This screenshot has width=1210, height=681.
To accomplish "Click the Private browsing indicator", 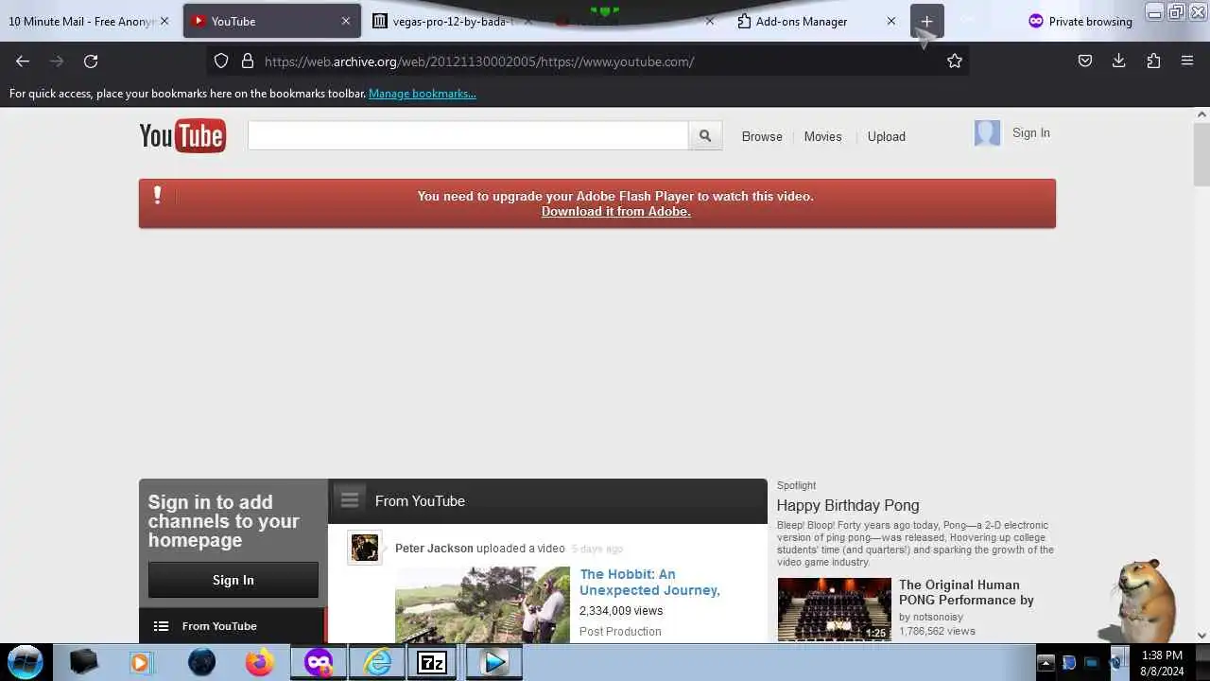I will click(x=1080, y=21).
